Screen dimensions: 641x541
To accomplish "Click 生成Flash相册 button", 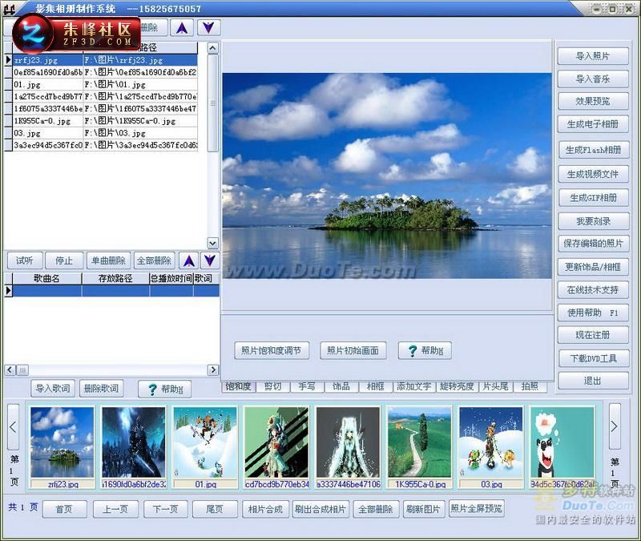I will pos(593,150).
